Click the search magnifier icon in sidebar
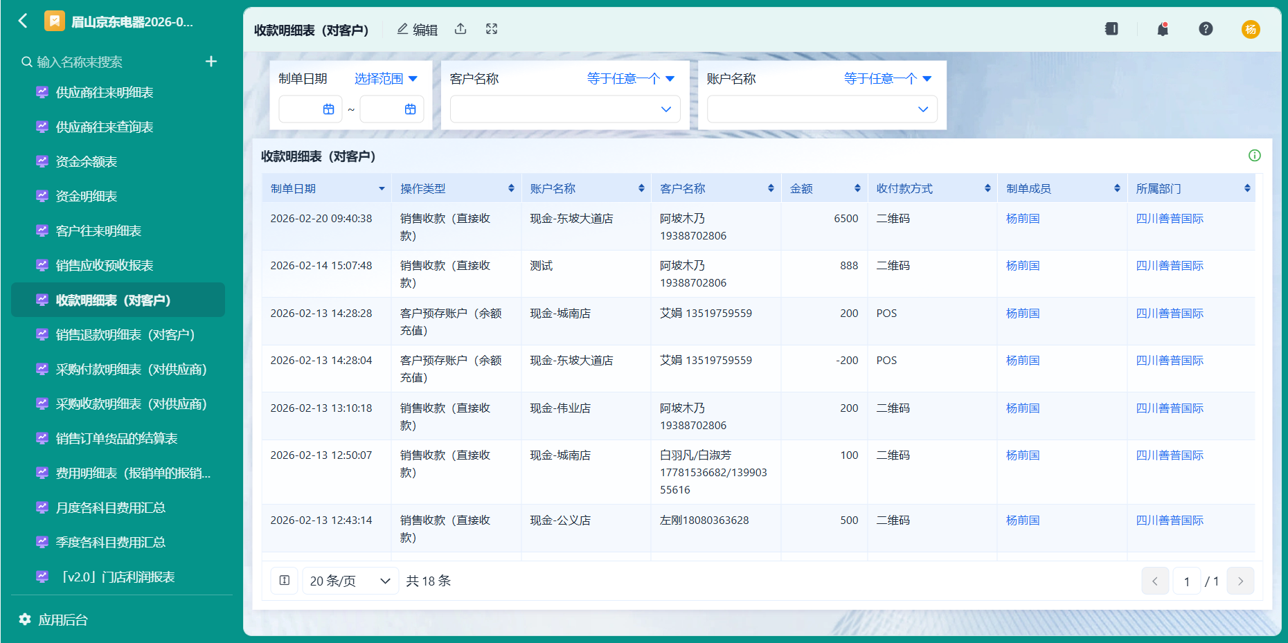Viewport: 1288px width, 643px height. pyautogui.click(x=27, y=62)
